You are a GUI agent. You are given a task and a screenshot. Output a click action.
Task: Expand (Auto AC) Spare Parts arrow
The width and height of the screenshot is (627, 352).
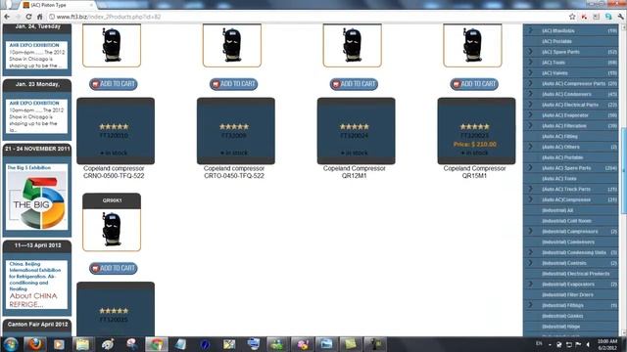pos(530,168)
